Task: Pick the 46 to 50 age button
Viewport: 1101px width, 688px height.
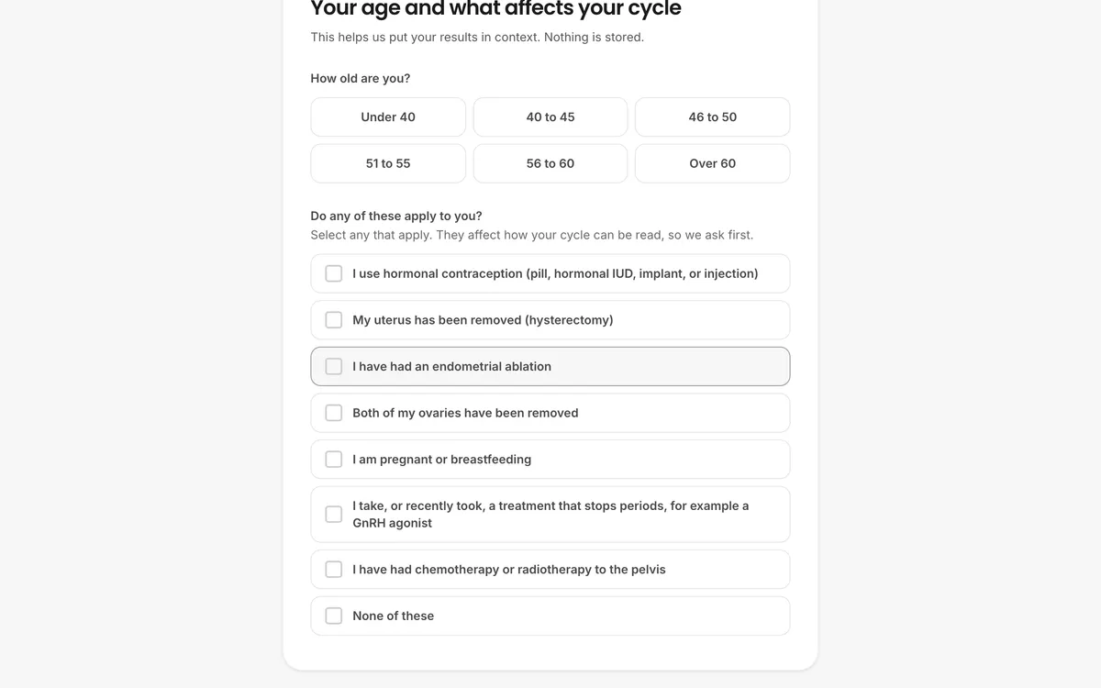Action: tap(713, 117)
